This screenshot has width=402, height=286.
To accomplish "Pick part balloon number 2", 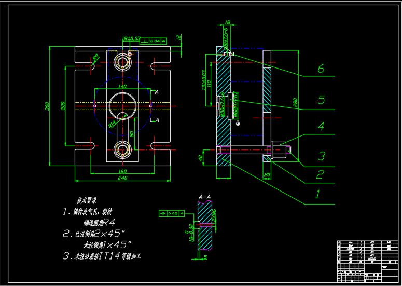I will point(320,174).
